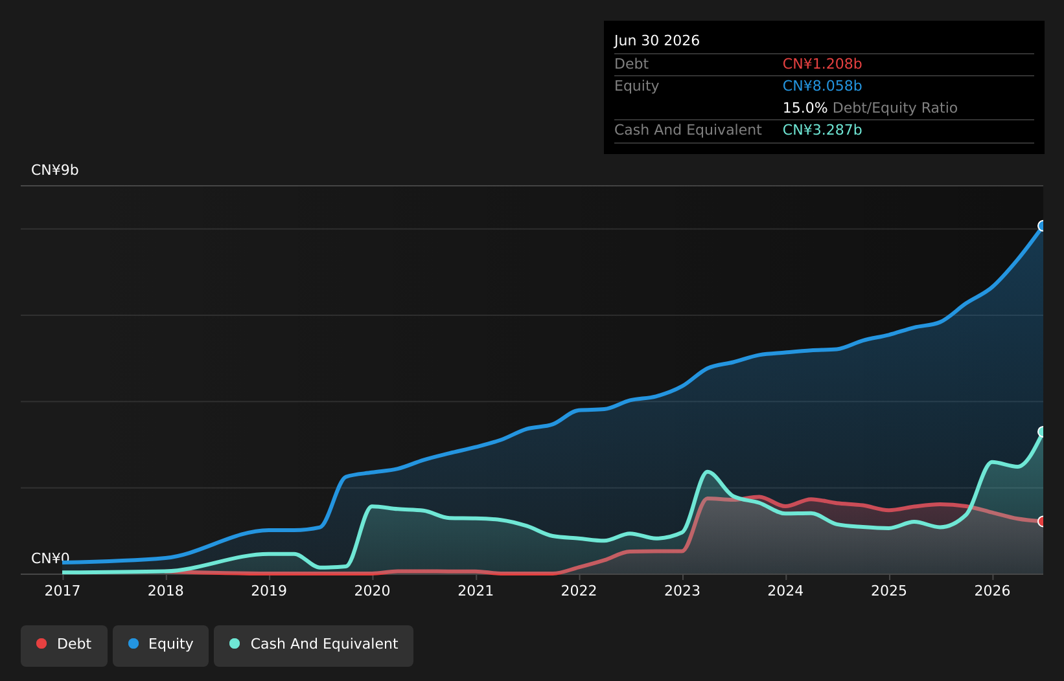The image size is (1064, 681).
Task: Click the 2026 x-axis label
Action: [993, 591]
